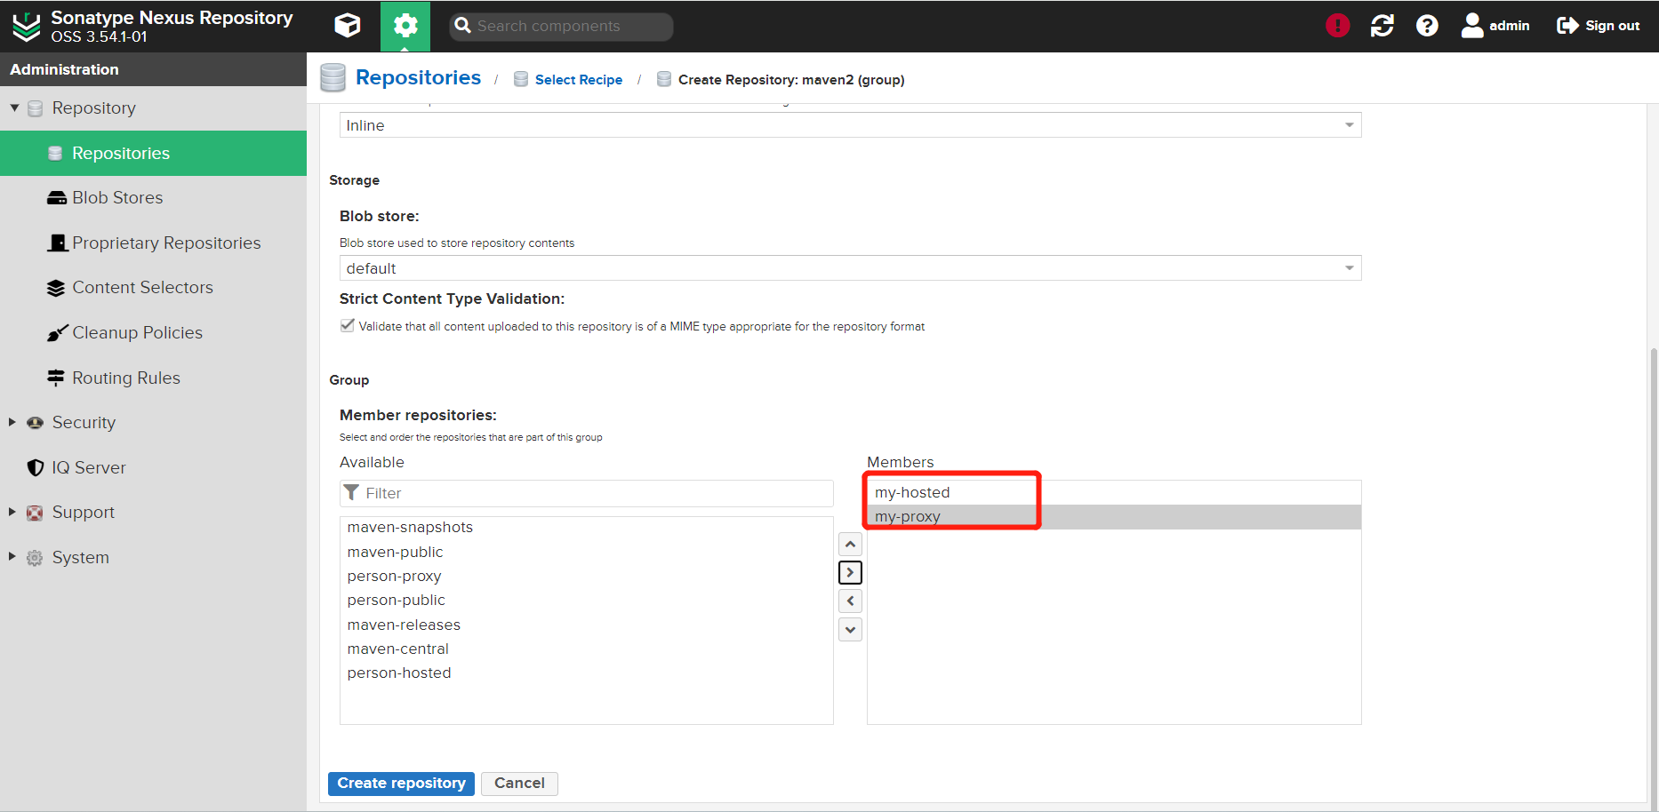Viewport: 1659px width, 812px height.
Task: Open Routing Rules in the sidebar
Action: [x=153, y=378]
